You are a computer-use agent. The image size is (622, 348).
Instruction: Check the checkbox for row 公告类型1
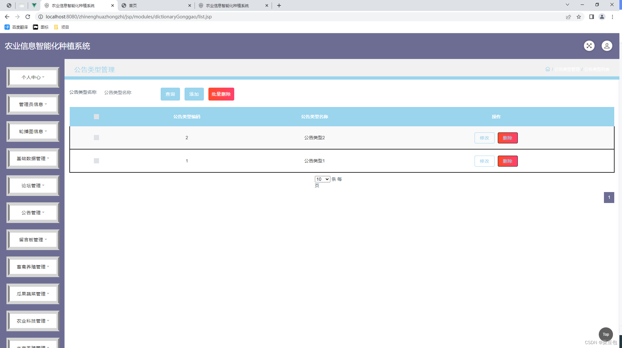pyautogui.click(x=96, y=161)
